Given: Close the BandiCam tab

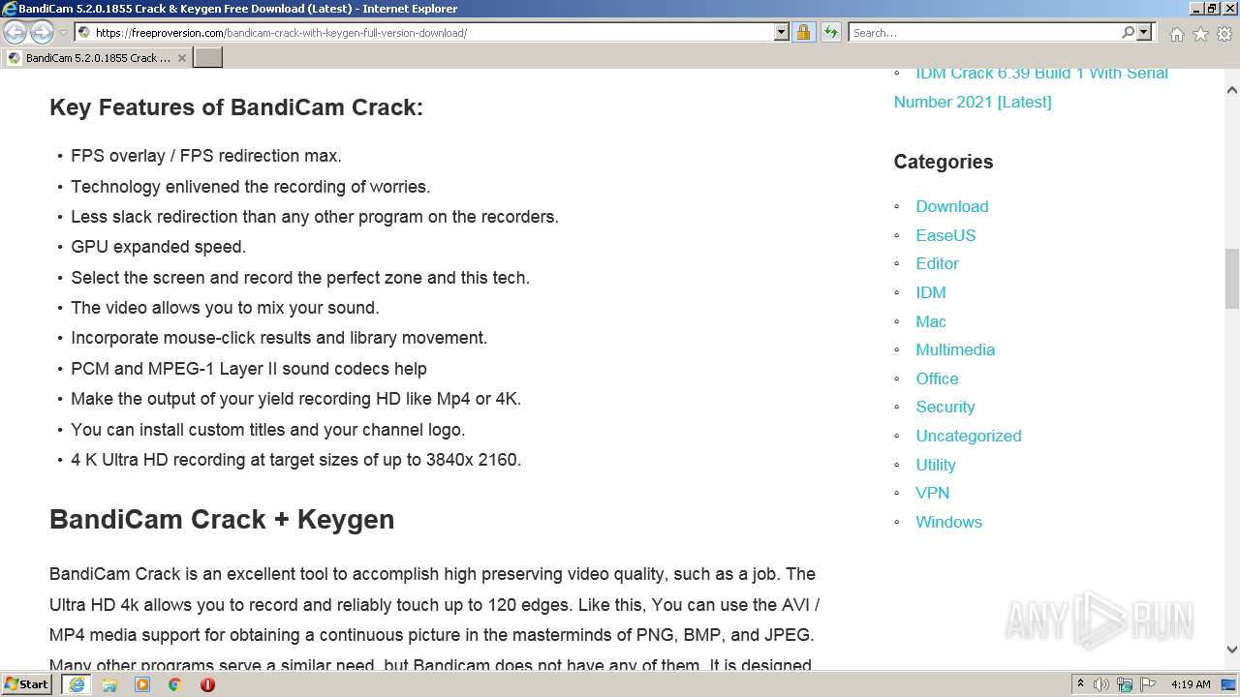Looking at the screenshot, I should [x=181, y=58].
